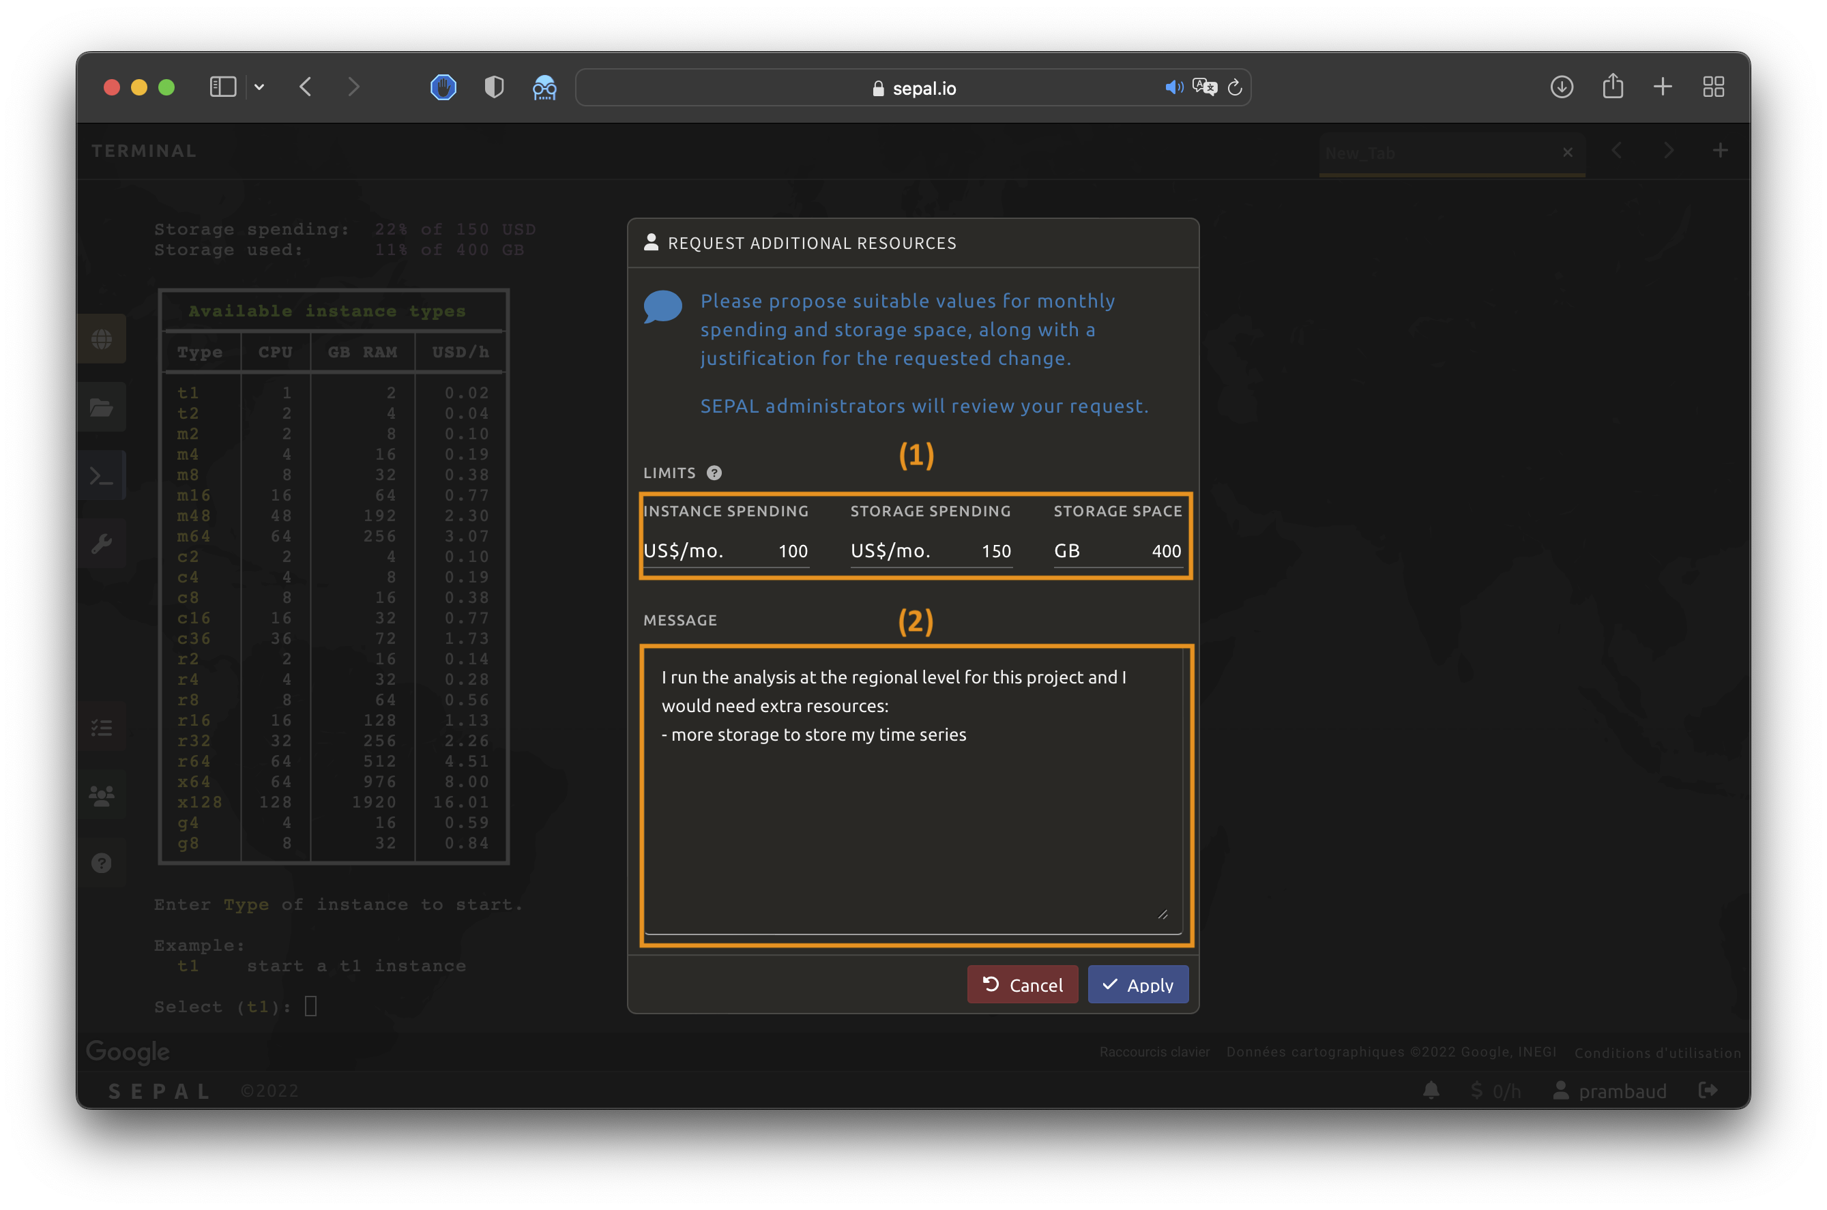Select the Terminal icon in sidebar
Viewport: 1827px width, 1210px height.
[101, 475]
